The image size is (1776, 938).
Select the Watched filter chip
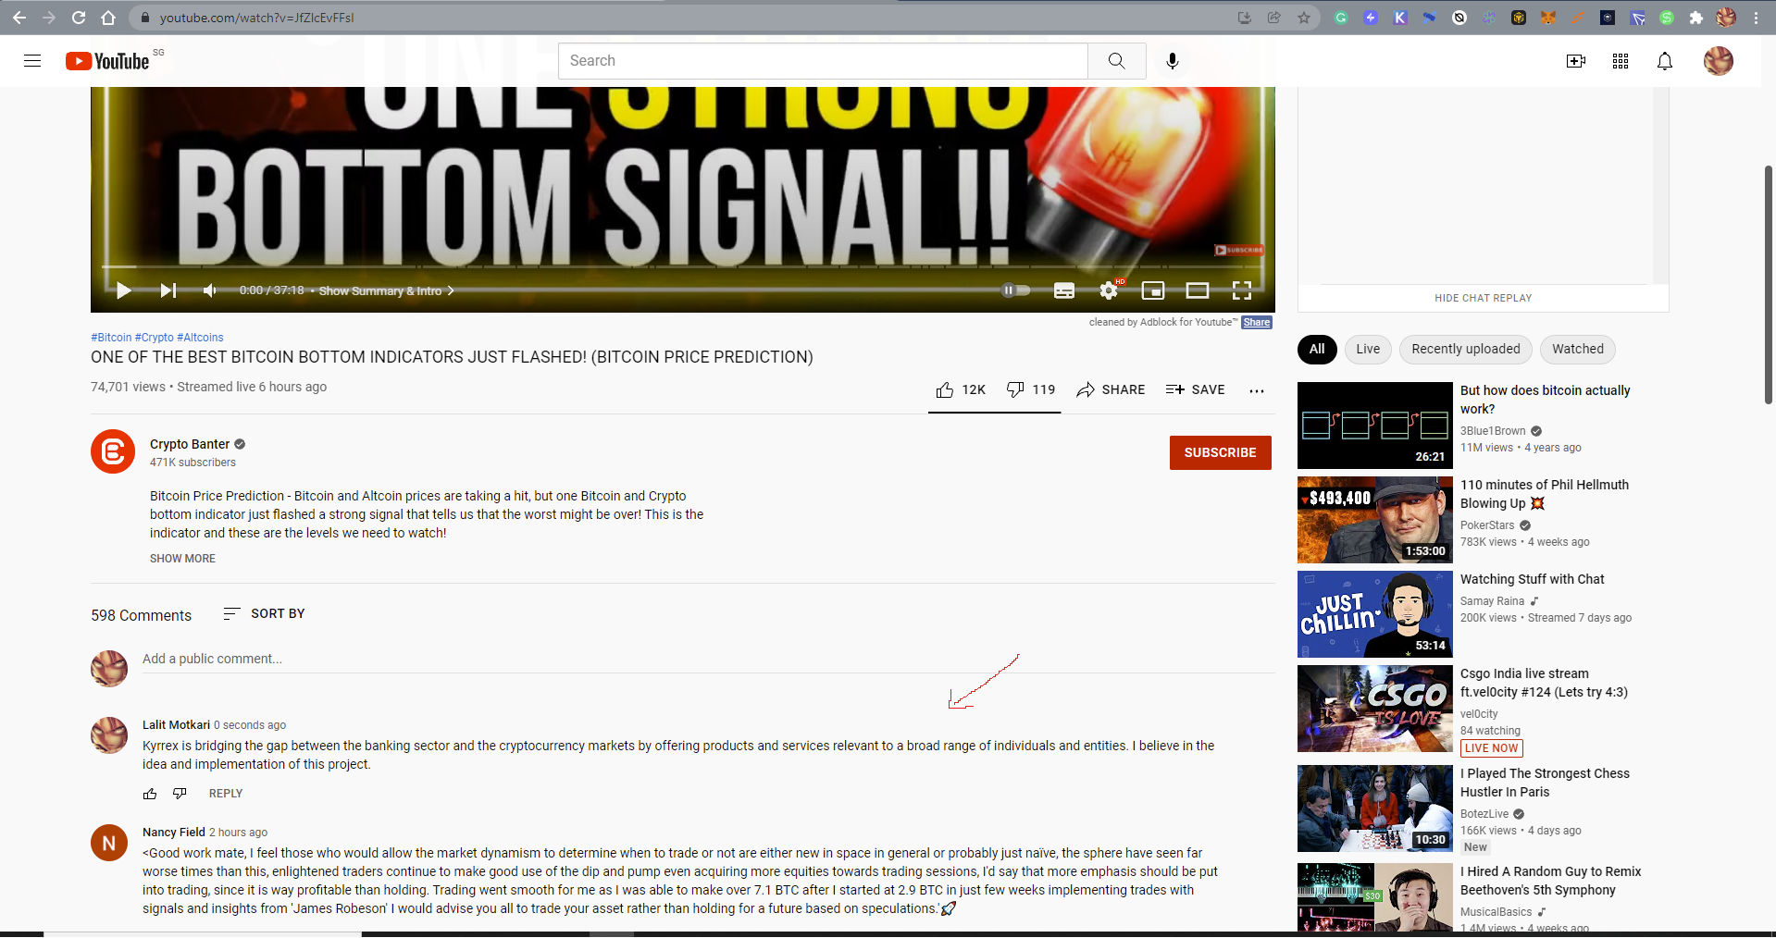click(1578, 350)
